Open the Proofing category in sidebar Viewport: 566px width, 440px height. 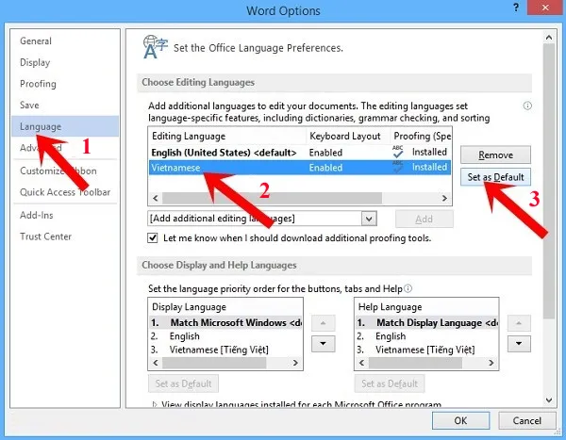pyautogui.click(x=38, y=84)
